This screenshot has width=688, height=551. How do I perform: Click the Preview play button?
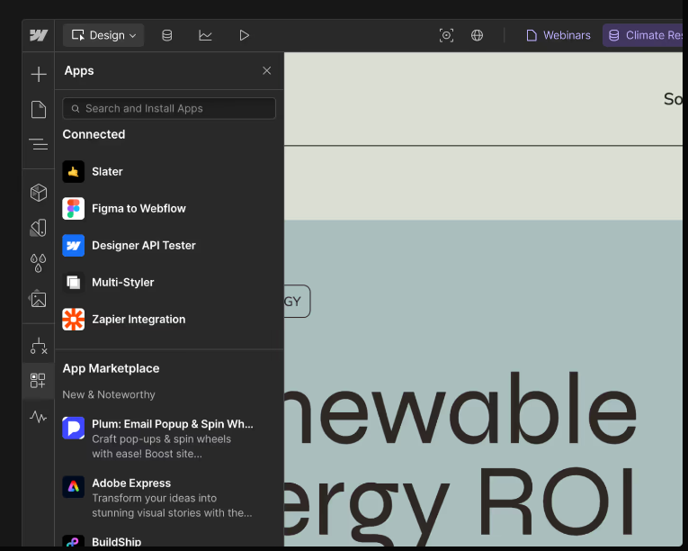pyautogui.click(x=244, y=35)
